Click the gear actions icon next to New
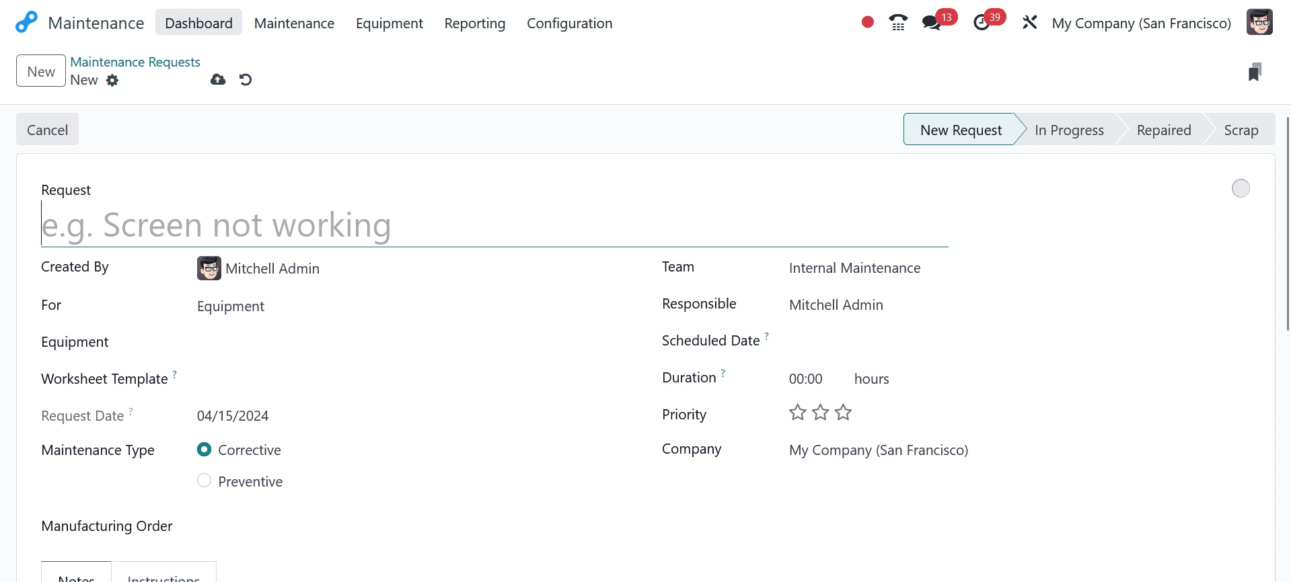 [x=112, y=81]
